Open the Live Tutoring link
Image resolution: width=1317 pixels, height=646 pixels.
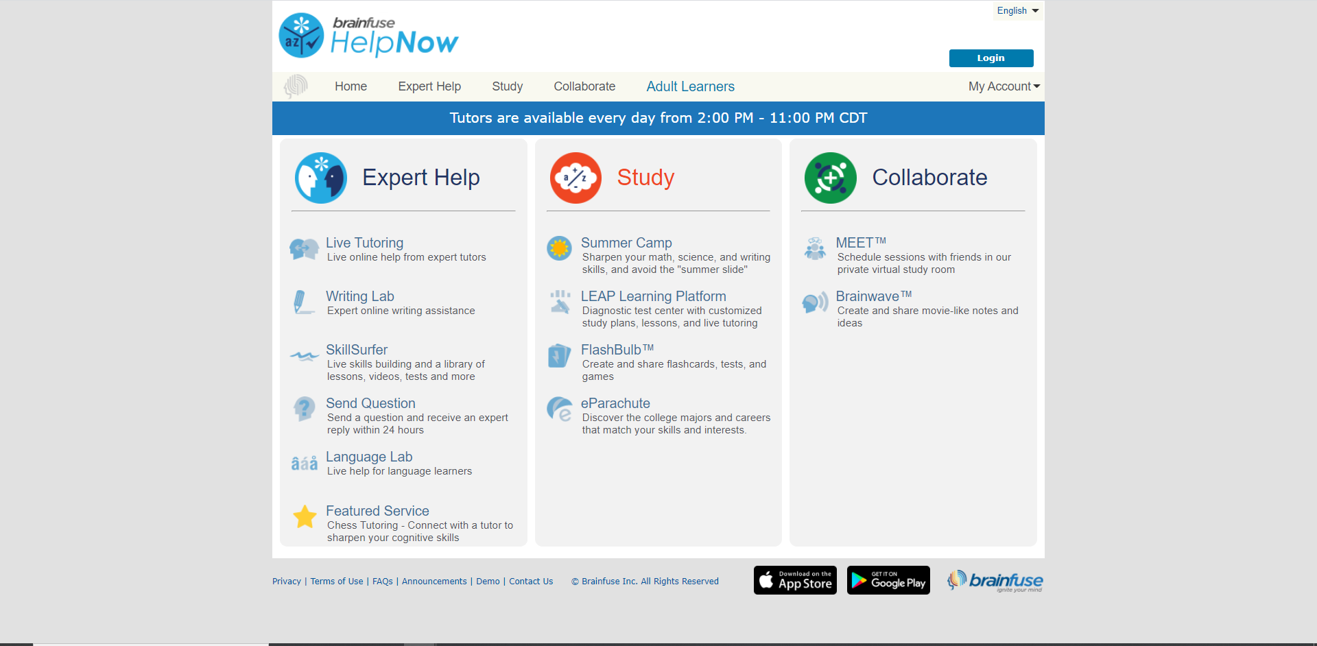(x=364, y=243)
